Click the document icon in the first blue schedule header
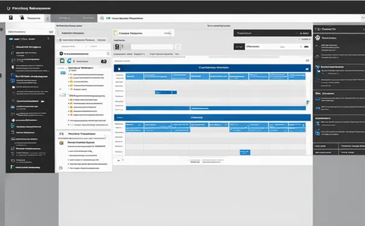Viewport: 365px width, 226px height. coord(119,69)
